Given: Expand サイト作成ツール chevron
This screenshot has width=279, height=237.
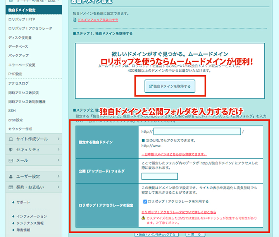Looking at the screenshot, I should 59,139.
